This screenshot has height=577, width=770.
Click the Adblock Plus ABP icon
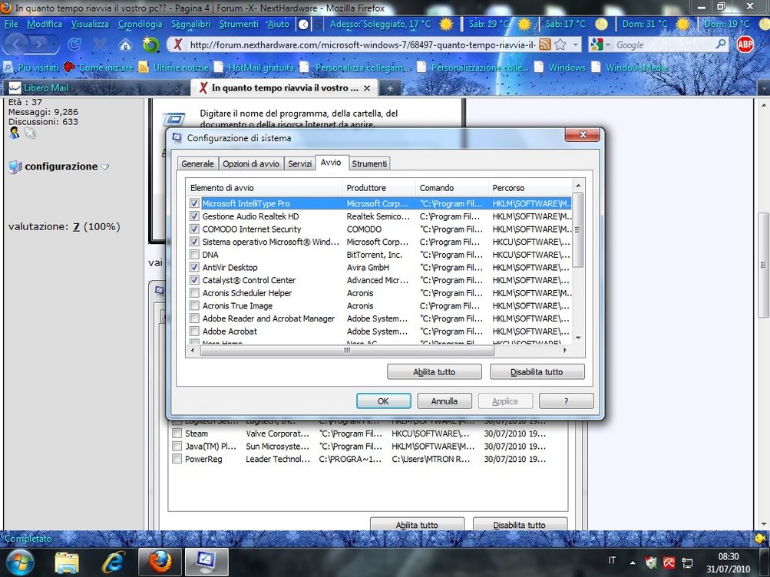coord(745,45)
